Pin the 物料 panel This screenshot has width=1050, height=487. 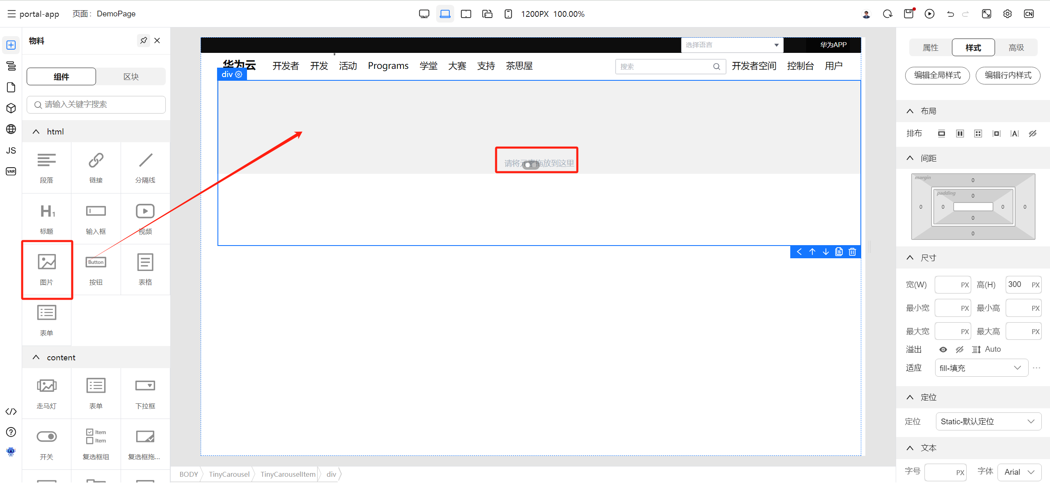(x=143, y=41)
